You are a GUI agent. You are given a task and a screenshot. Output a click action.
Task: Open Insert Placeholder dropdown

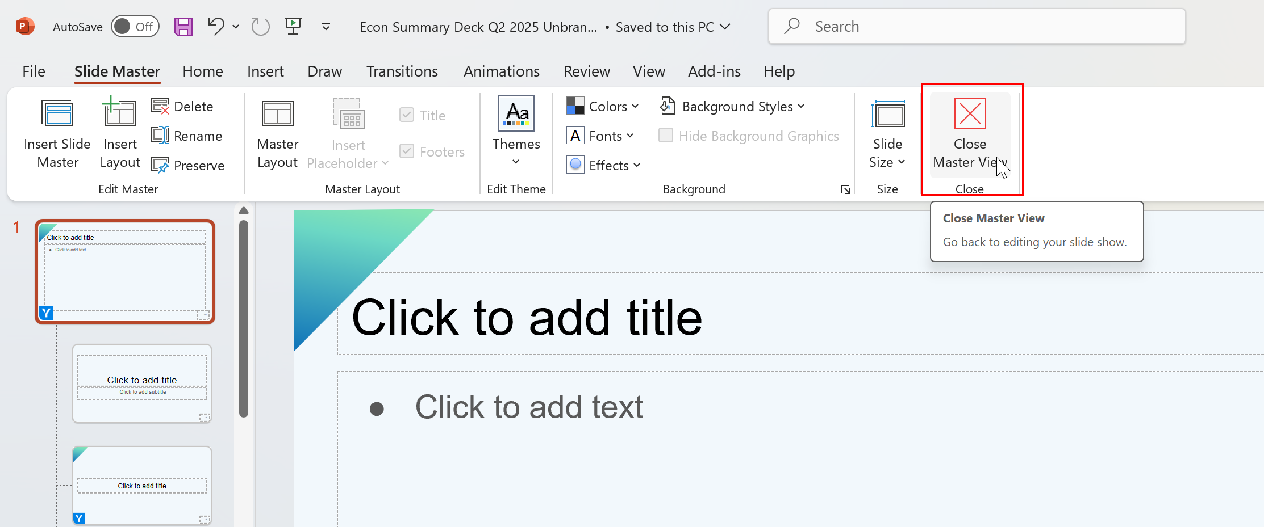click(x=348, y=133)
